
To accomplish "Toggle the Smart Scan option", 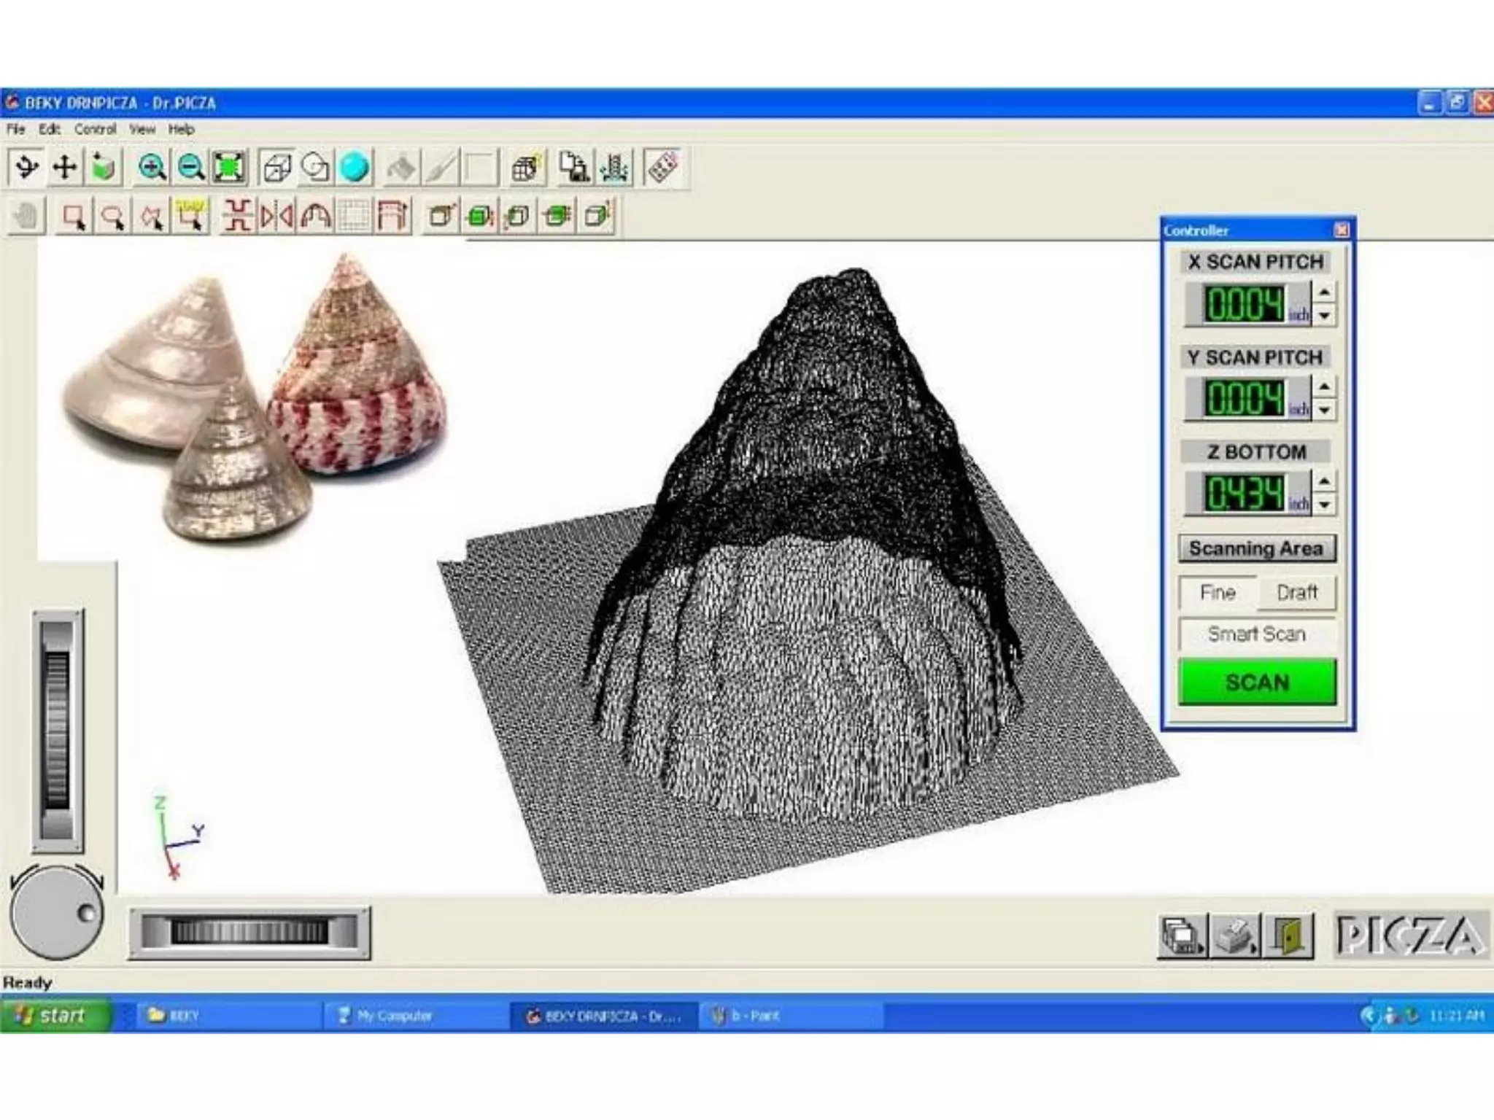I will pyautogui.click(x=1256, y=634).
